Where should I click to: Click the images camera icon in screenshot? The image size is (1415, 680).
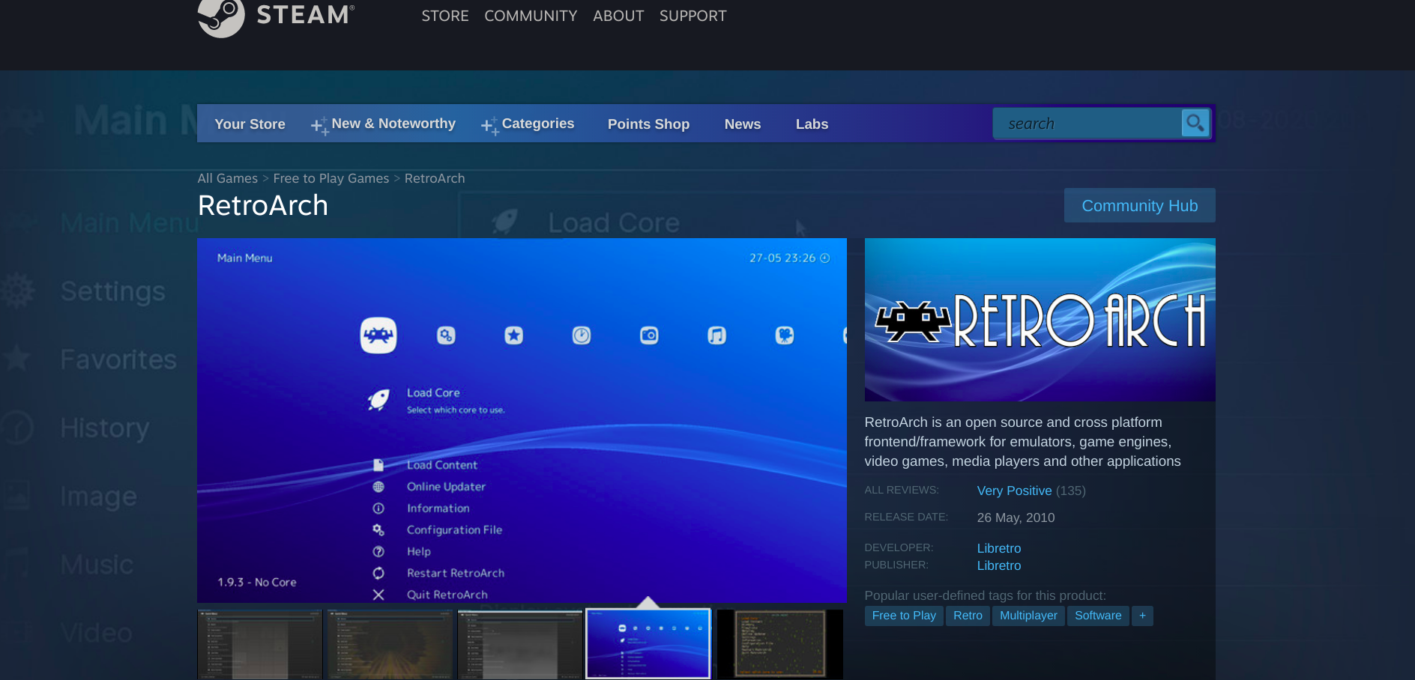(x=649, y=336)
